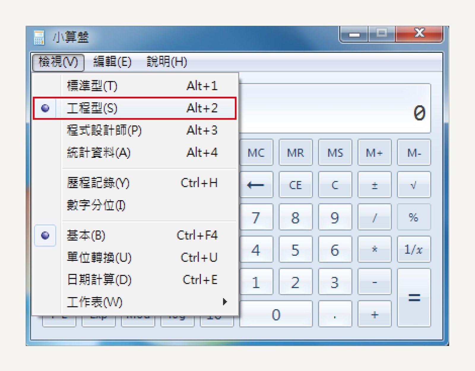The width and height of the screenshot is (475, 371).
Task: Minimize the 小算盤 window
Action: coord(354,34)
